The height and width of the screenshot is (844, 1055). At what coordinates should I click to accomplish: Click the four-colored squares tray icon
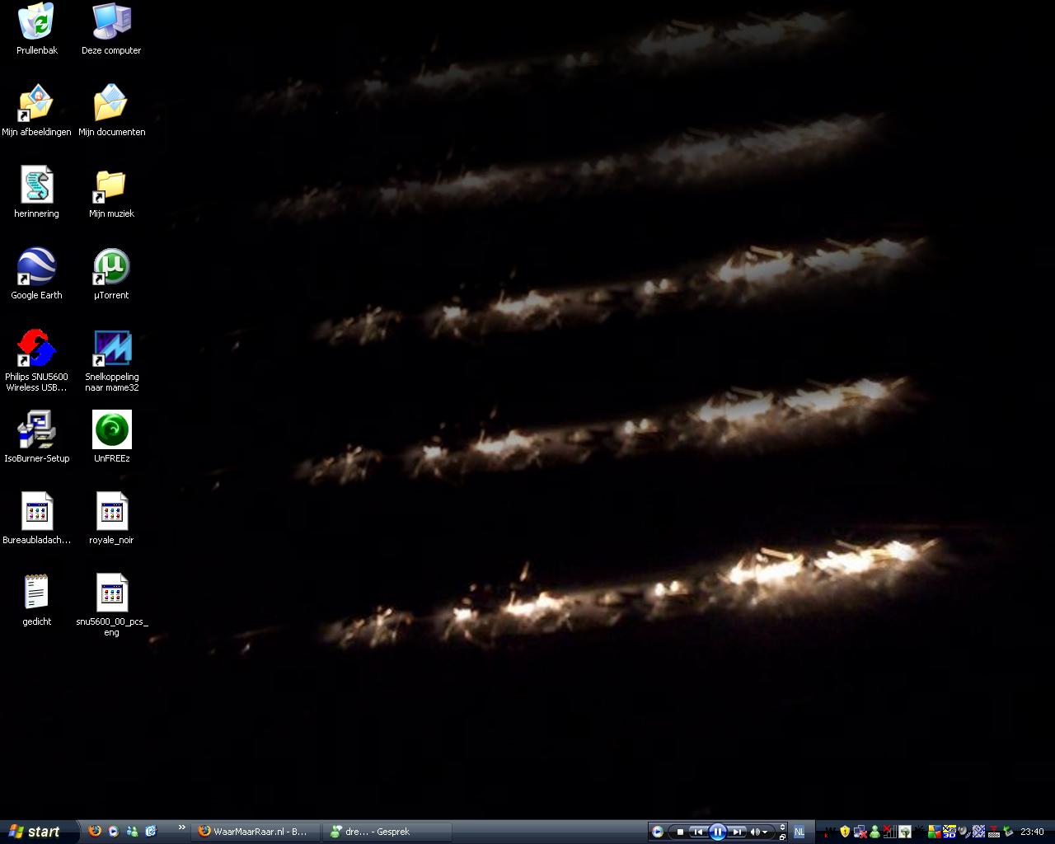[x=935, y=832]
